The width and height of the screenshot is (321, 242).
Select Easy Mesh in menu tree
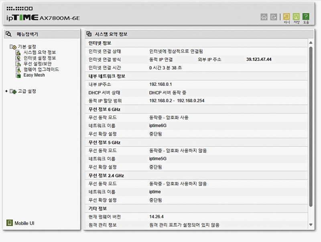34,75
